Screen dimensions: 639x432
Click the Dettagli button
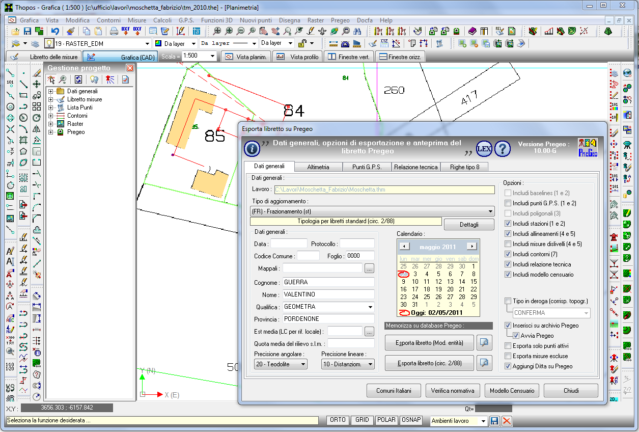click(469, 224)
